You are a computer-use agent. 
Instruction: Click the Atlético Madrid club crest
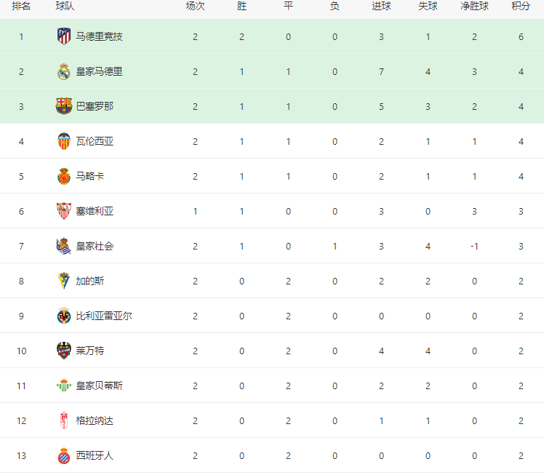(x=64, y=36)
